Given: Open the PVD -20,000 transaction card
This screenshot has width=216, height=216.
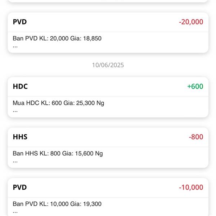Looking at the screenshot, I should coord(108,33).
